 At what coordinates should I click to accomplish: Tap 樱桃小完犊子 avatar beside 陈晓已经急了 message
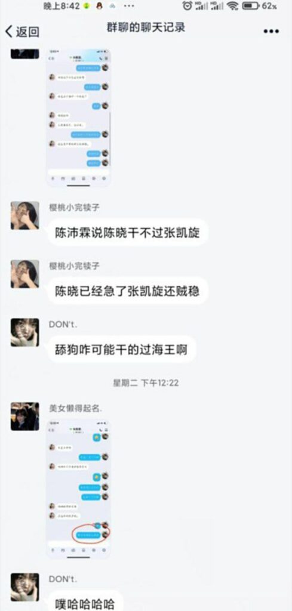[x=25, y=274]
